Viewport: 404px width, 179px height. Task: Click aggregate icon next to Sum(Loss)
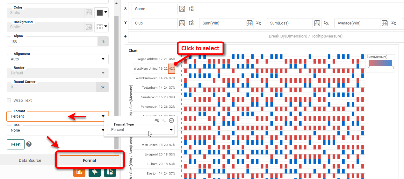[x=326, y=23]
